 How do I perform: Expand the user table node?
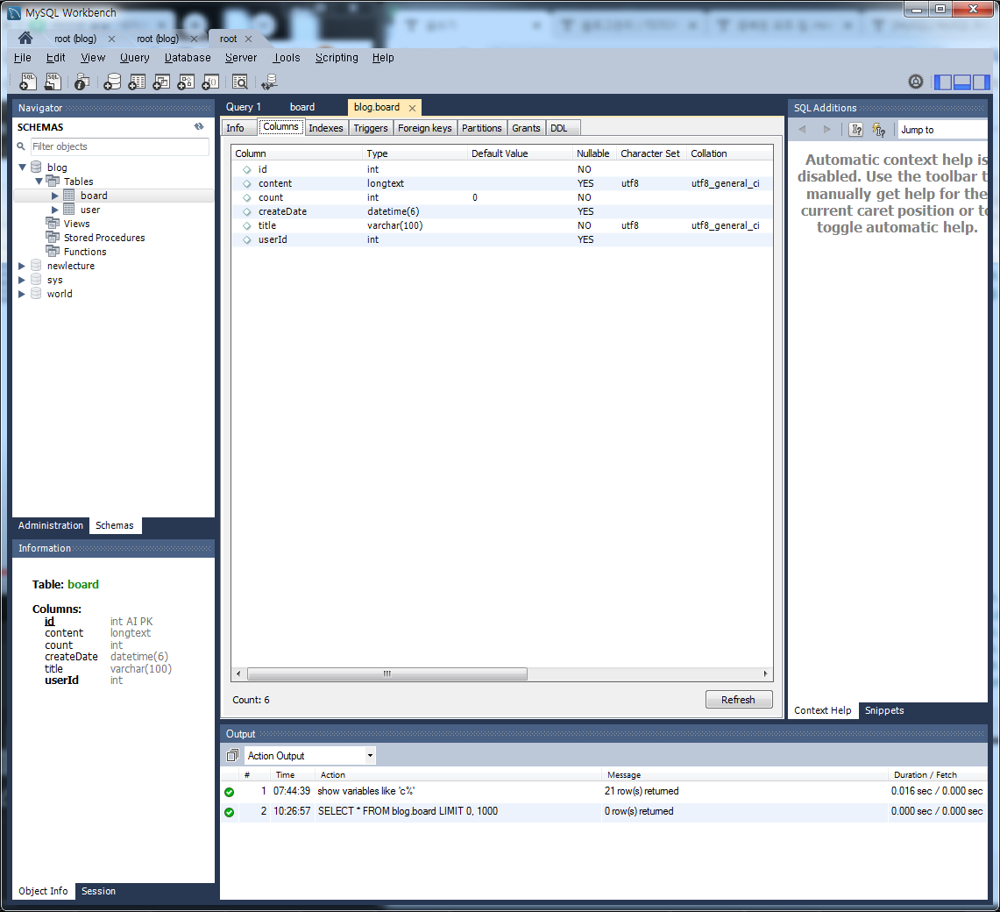(x=55, y=210)
